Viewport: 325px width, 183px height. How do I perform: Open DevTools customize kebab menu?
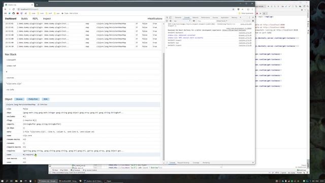tap(249, 18)
